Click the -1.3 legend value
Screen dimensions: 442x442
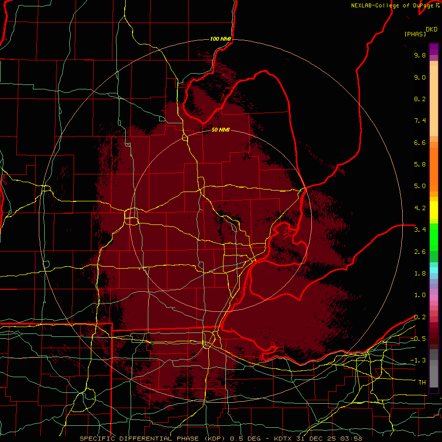(418, 360)
